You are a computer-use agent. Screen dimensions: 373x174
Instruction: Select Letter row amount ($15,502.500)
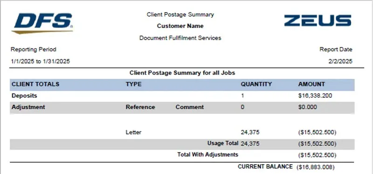tap(317, 132)
